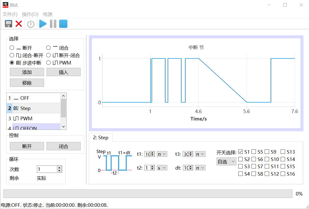Open the 文件(F) menu

point(10,14)
